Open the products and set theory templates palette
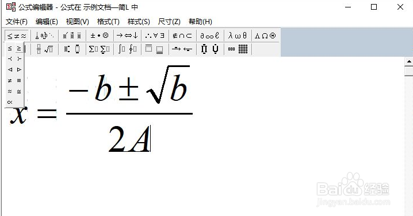 tap(209, 49)
